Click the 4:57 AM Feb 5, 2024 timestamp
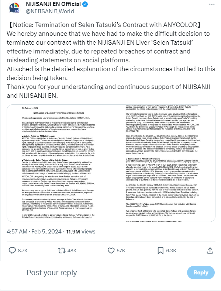The width and height of the screenshot is (221, 291). [x=34, y=232]
